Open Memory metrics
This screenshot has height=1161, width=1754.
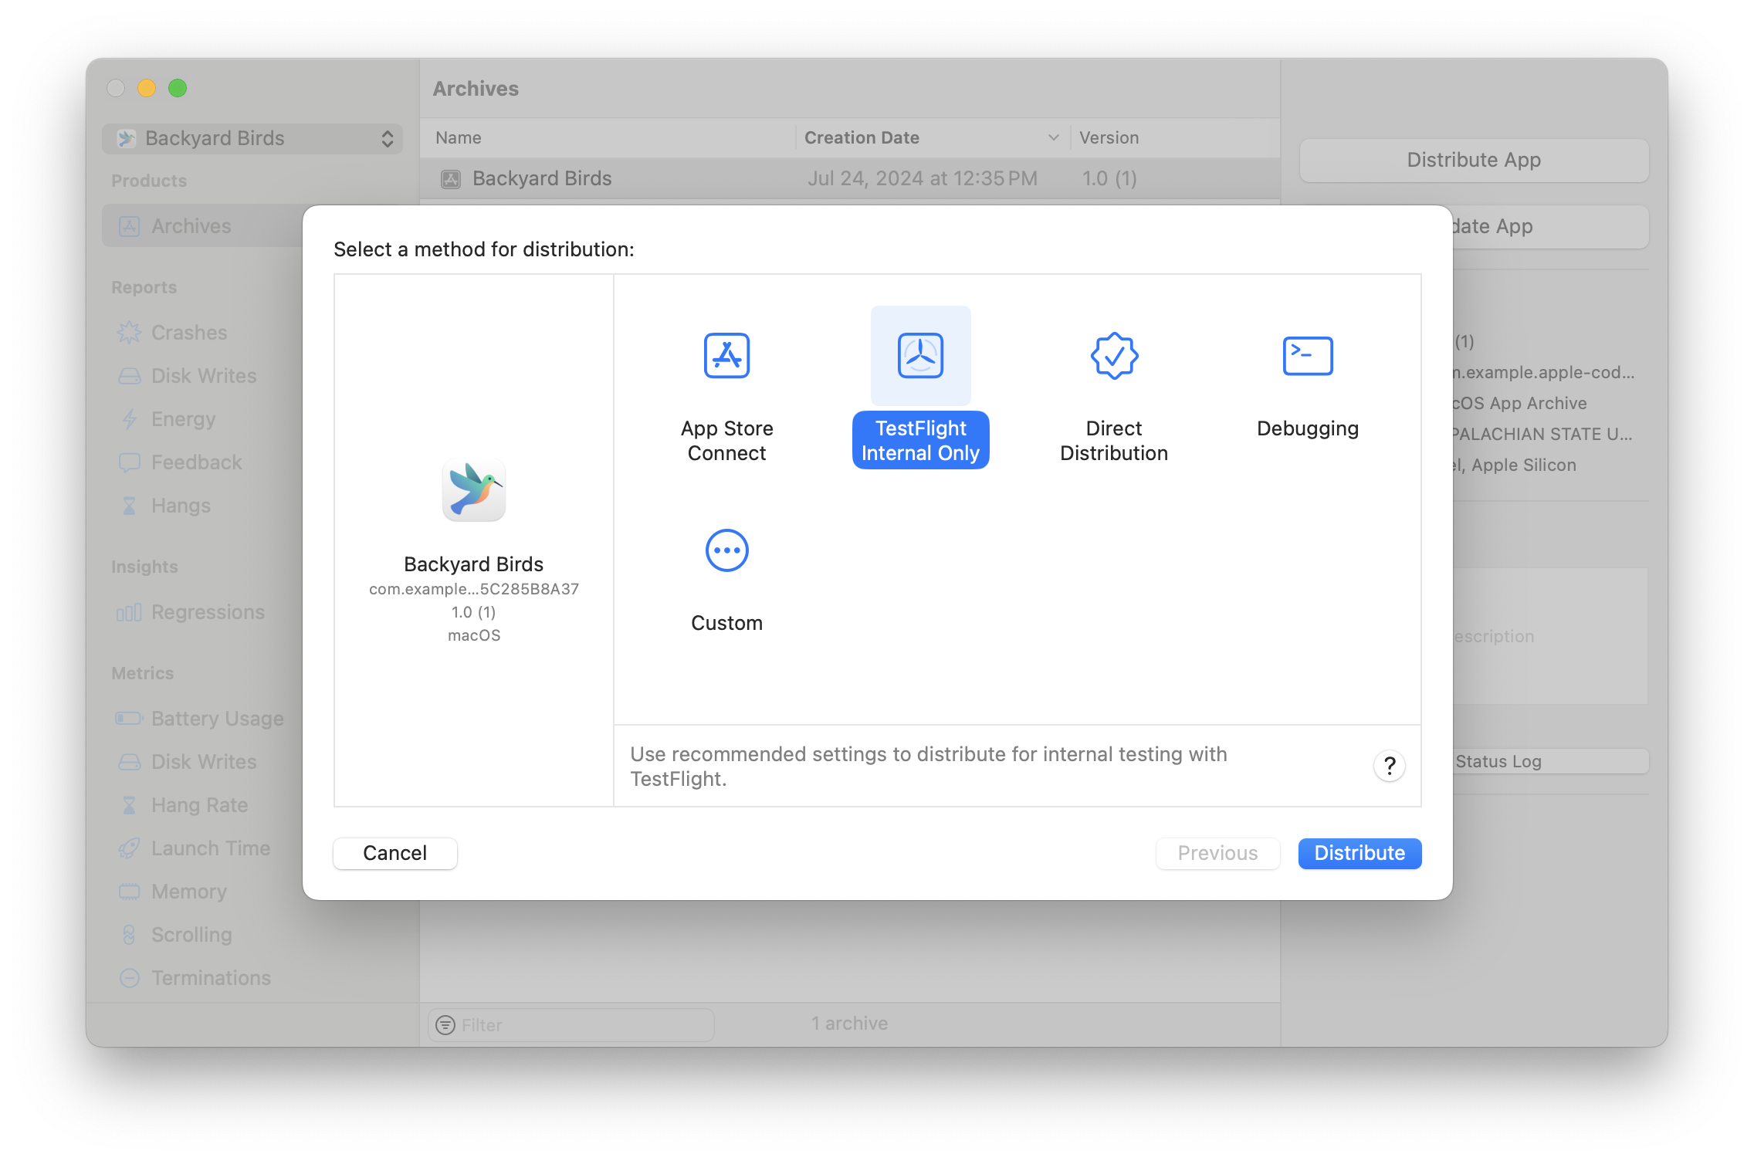pos(188,892)
